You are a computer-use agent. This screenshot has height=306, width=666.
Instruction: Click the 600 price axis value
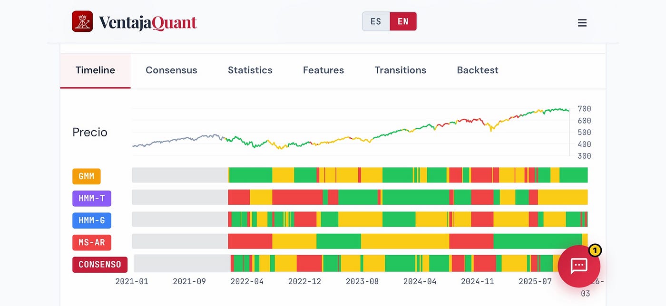coord(584,121)
